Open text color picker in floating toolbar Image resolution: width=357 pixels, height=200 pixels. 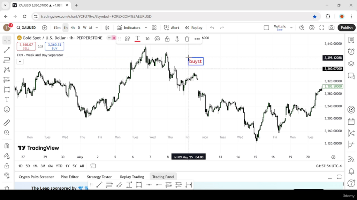coord(137,39)
